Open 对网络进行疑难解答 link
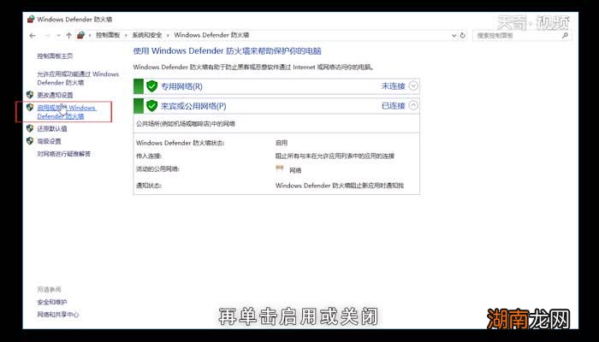The width and height of the screenshot is (599, 342). pos(64,154)
